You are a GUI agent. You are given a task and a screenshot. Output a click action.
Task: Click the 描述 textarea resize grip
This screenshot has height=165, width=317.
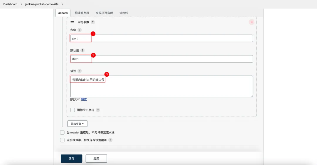click(252, 96)
